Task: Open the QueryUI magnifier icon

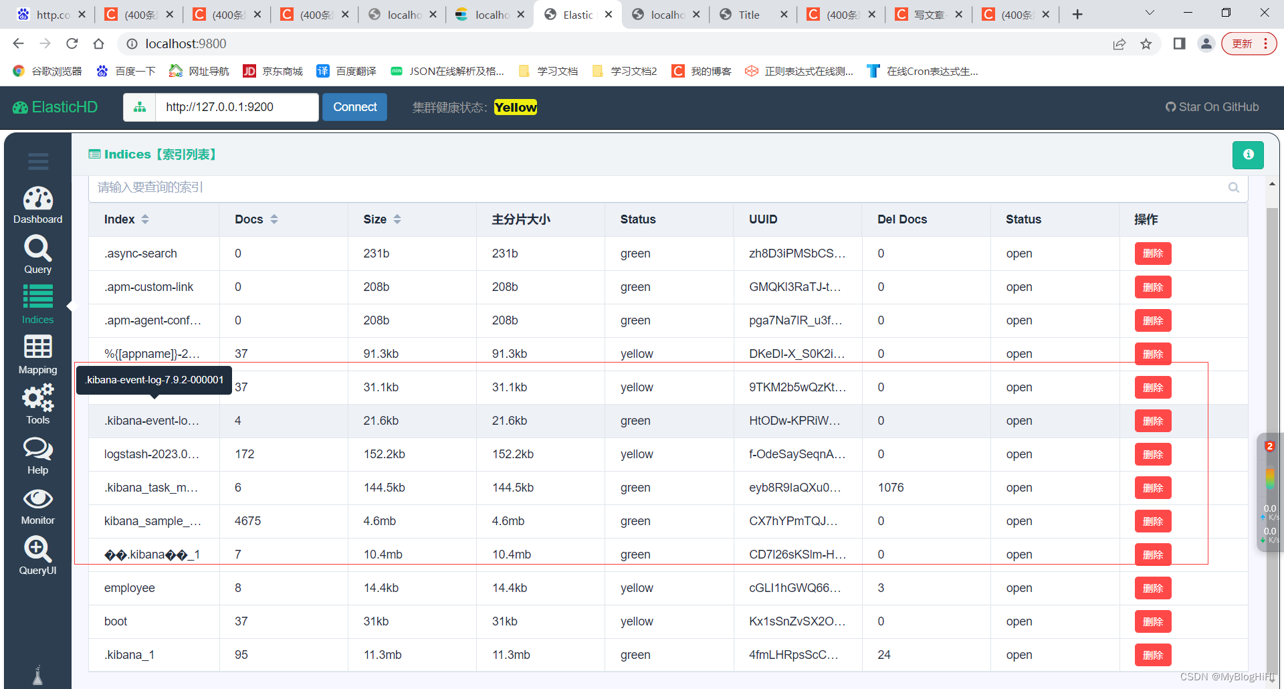Action: pos(37,556)
